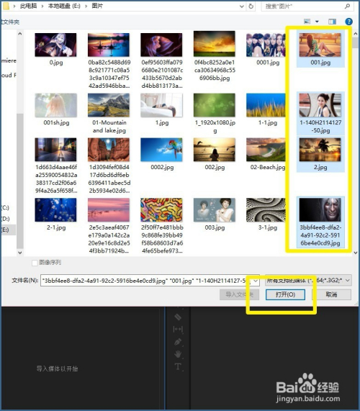Click the refresh folder icon

(x=251, y=6)
